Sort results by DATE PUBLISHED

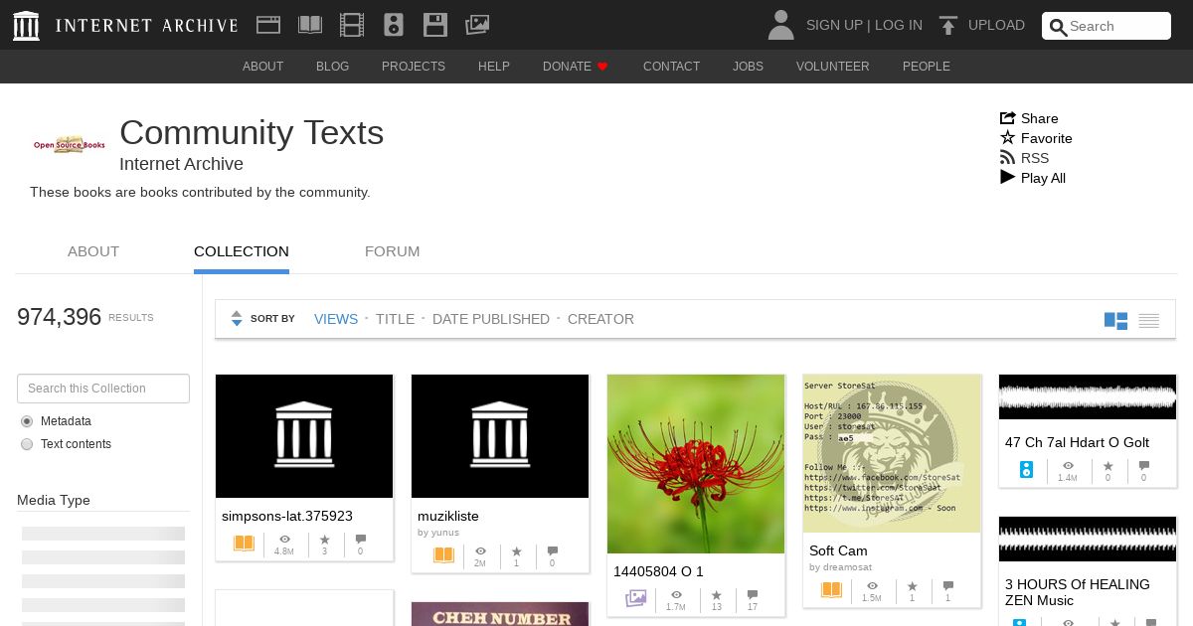pyautogui.click(x=491, y=319)
